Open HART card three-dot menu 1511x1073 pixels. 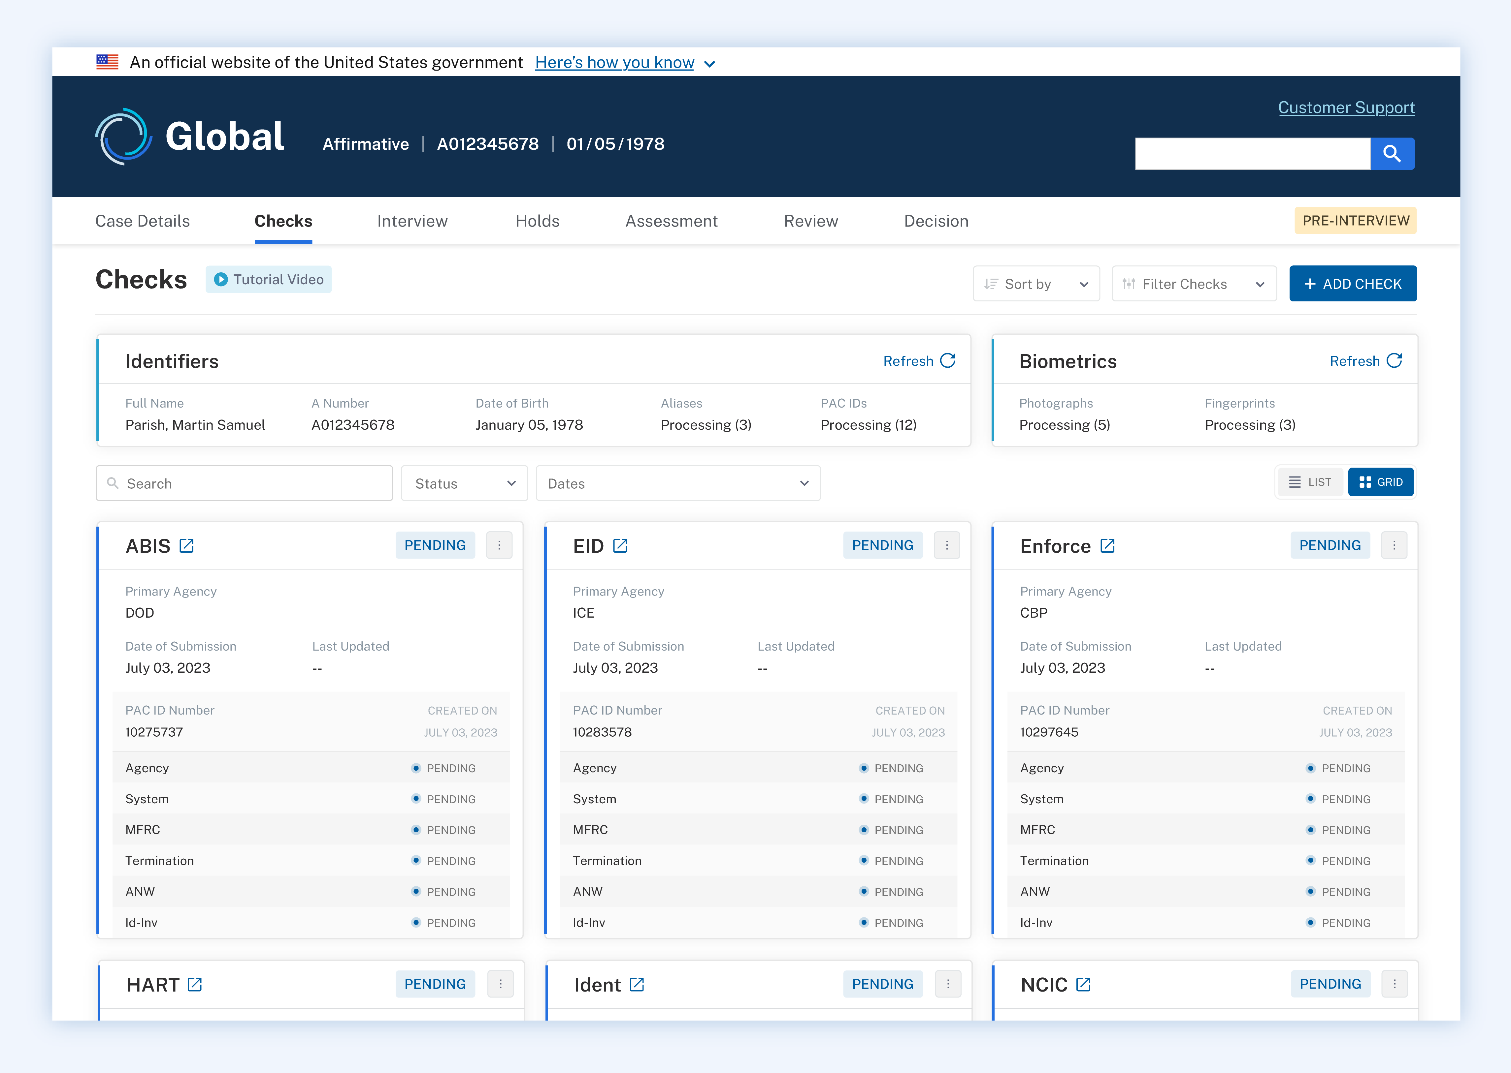[501, 984]
